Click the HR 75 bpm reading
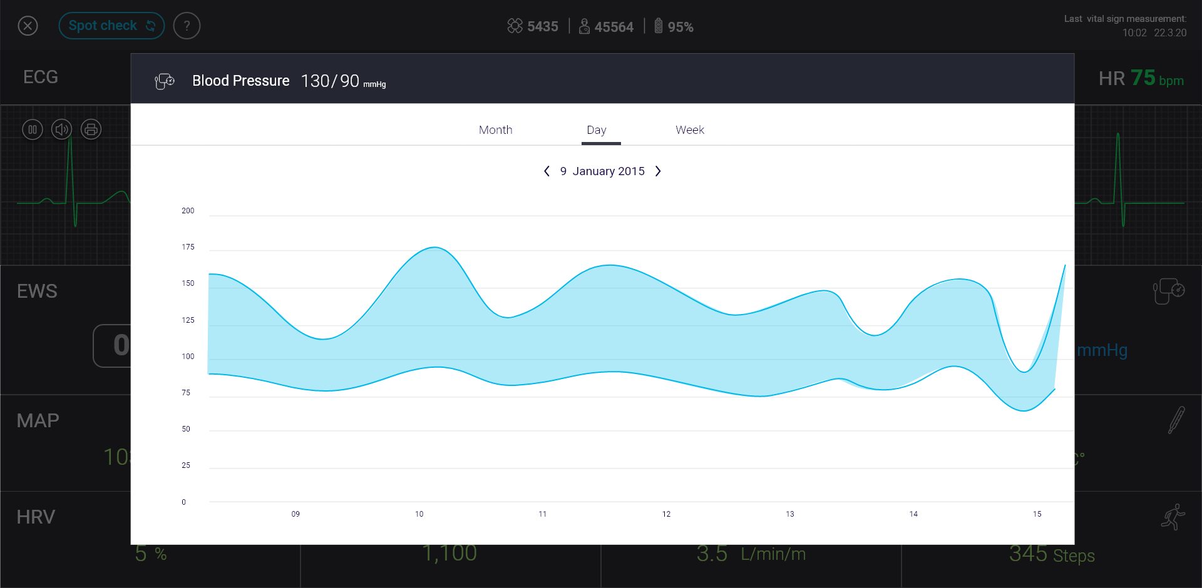Viewport: 1202px width, 588px height. [1141, 78]
